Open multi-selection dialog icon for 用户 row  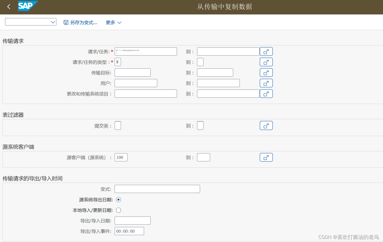point(266,83)
